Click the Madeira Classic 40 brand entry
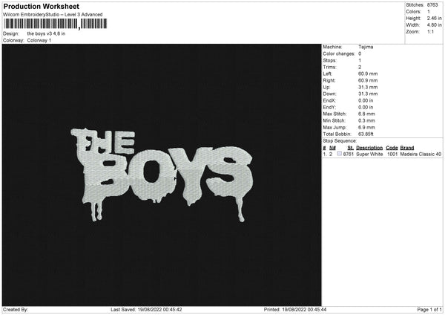The width and height of the screenshot is (445, 315). click(x=421, y=154)
